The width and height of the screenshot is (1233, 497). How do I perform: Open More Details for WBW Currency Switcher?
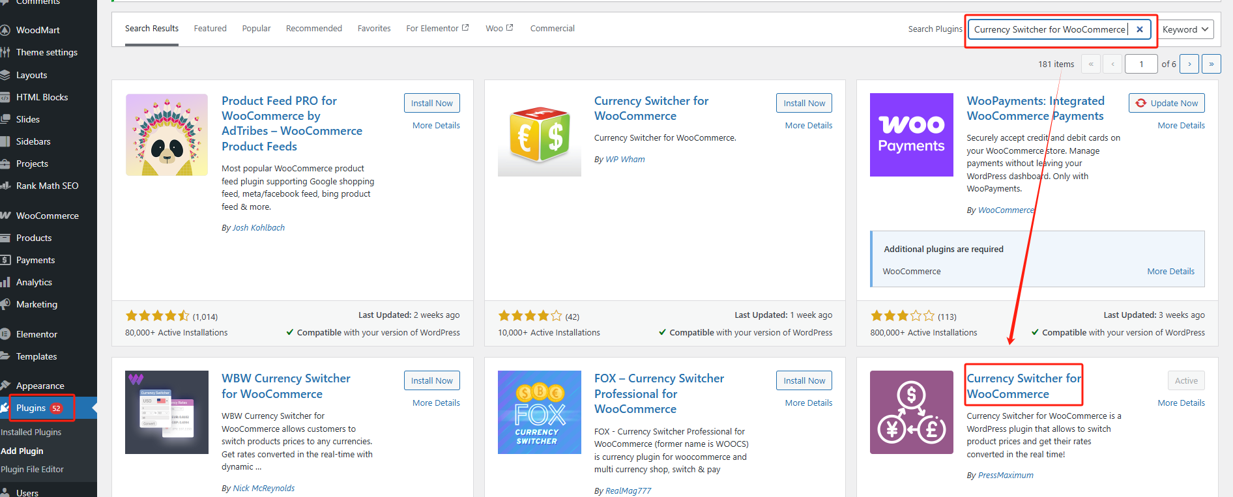[436, 403]
